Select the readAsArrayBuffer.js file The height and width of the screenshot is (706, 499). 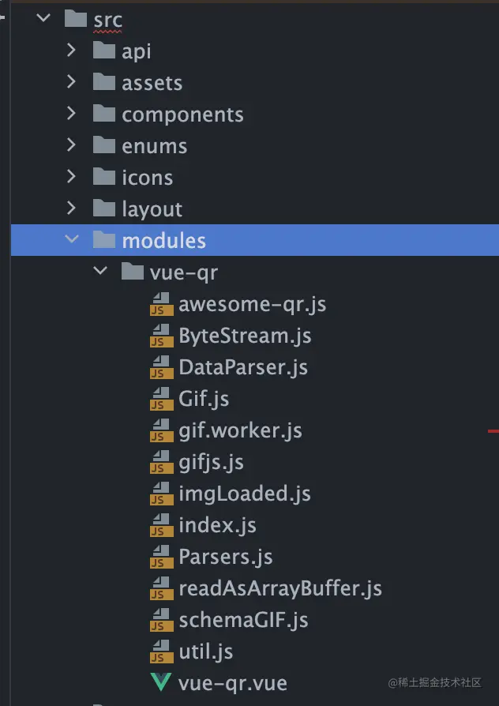coord(280,588)
